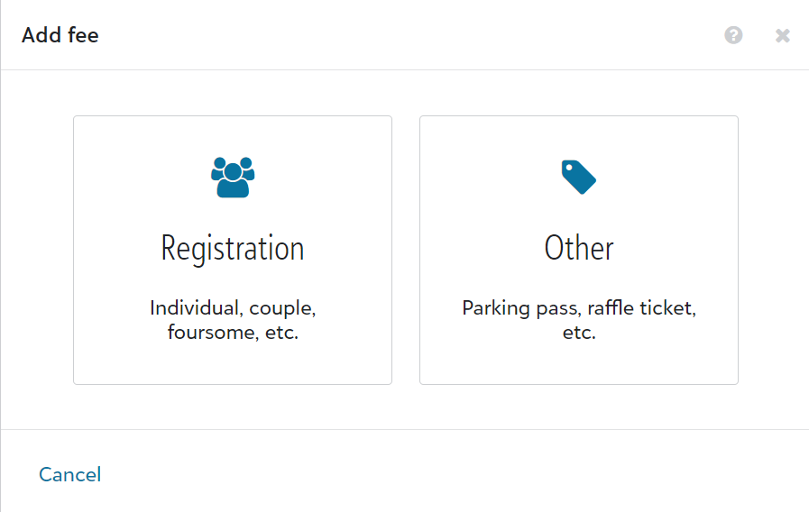Screen dimensions: 809x512
Task: Click the Add fee dialog title
Action: point(60,35)
